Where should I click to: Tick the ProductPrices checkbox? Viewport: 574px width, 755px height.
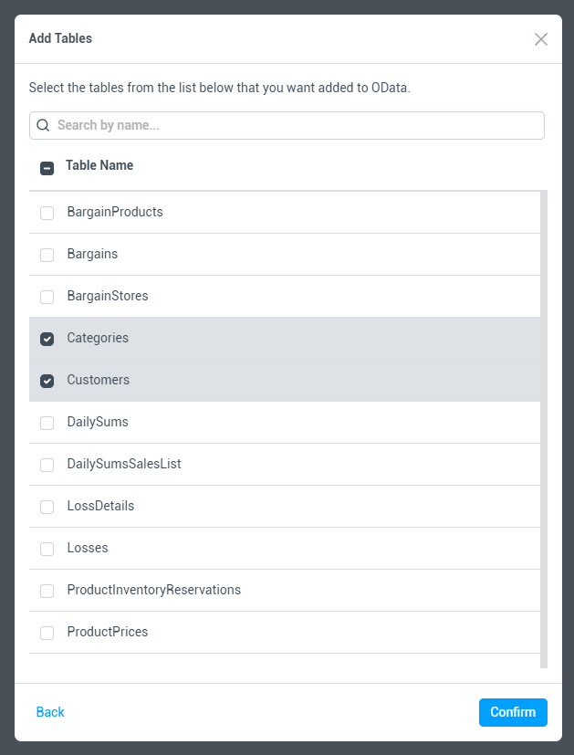pyautogui.click(x=47, y=634)
